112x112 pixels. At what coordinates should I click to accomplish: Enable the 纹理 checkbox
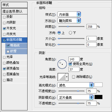tap(8, 51)
